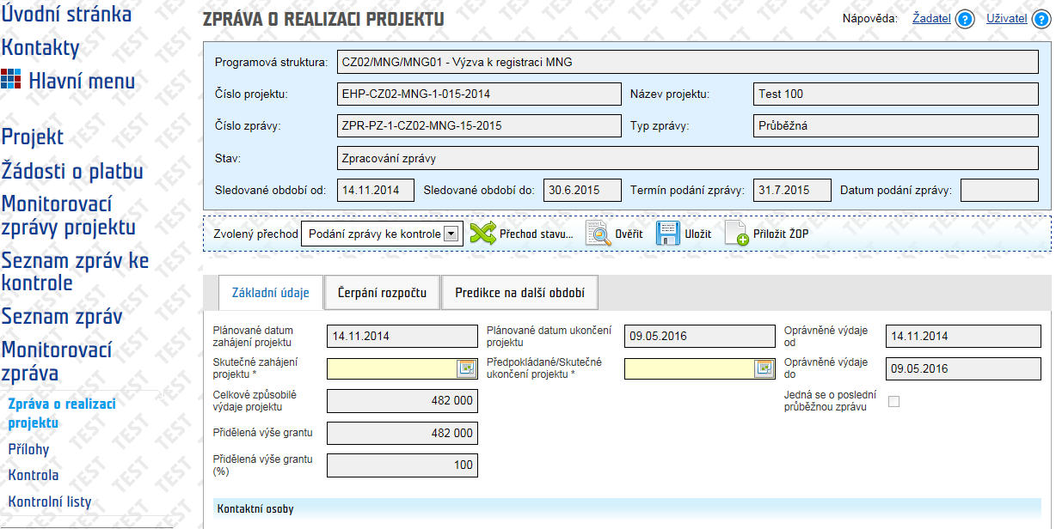Viewport: 1056px width, 529px height.
Task: Expand the Zvolený přechod dropdown
Action: click(450, 234)
